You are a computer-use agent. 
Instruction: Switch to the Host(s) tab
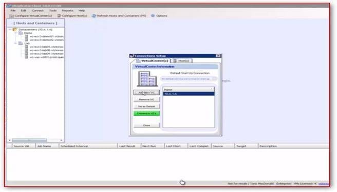(x=181, y=61)
